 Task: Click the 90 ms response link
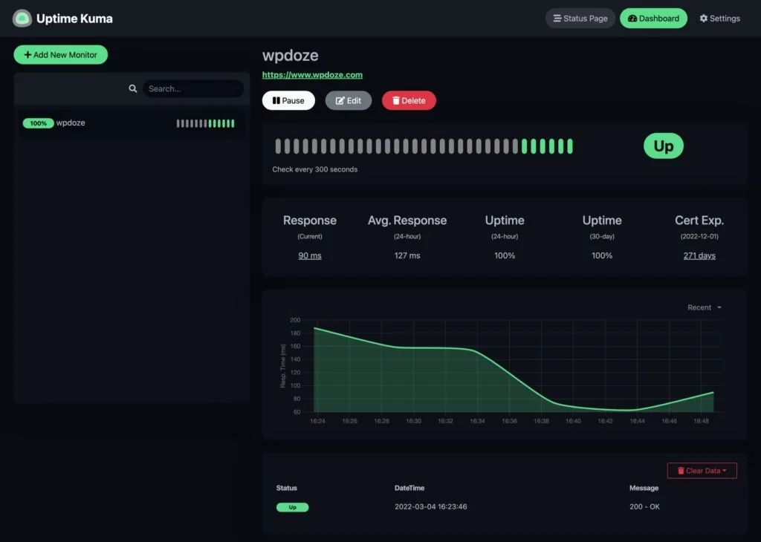(309, 255)
